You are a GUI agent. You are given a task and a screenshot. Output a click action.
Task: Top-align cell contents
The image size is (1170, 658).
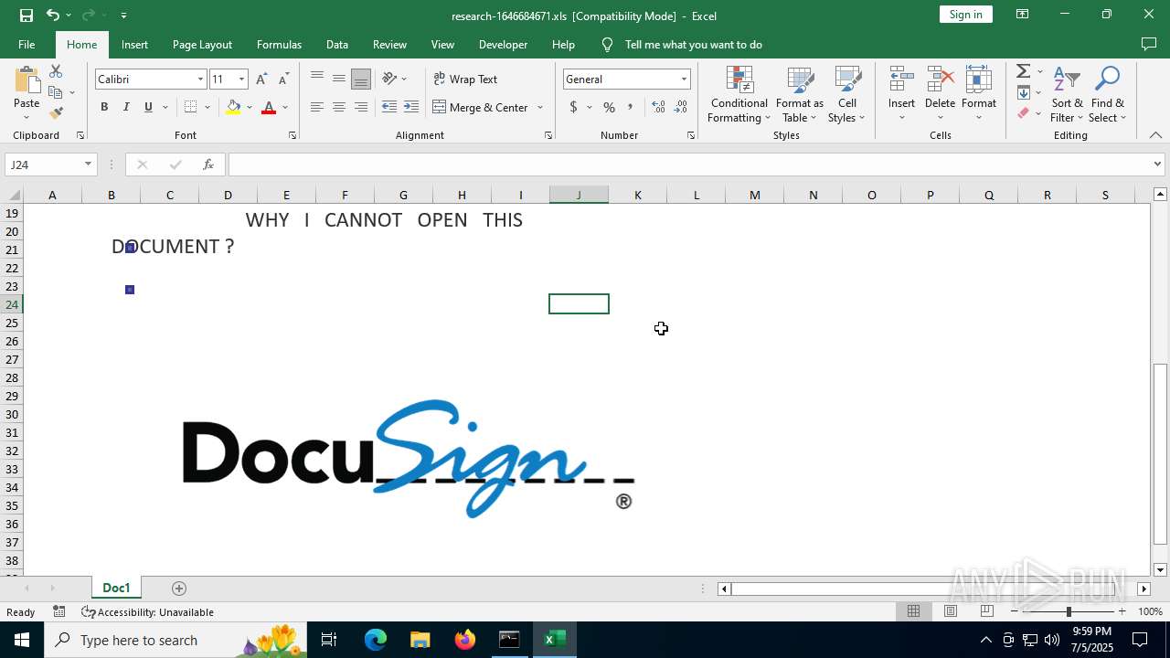pos(317,79)
